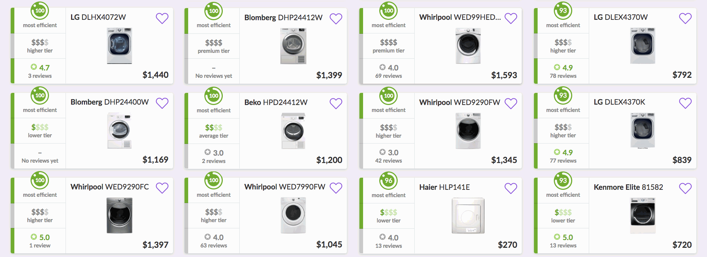Select the $1,345 price on Whirlpool WED9290FW
Image resolution: width=707 pixels, height=257 pixels.
click(504, 160)
